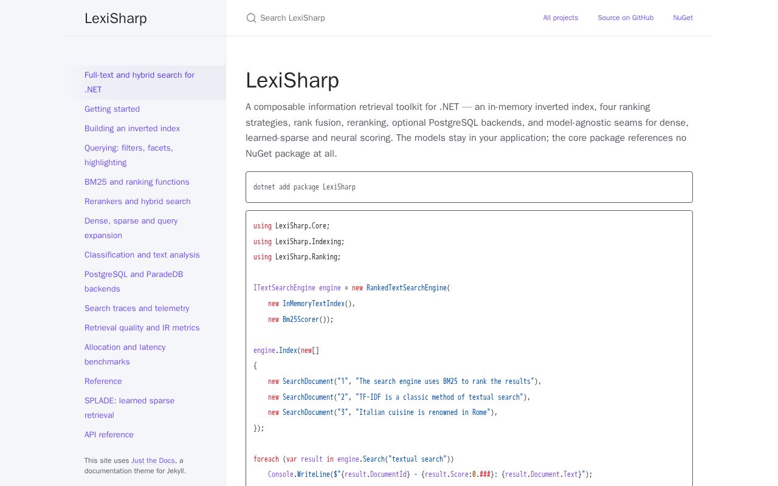Select Full-text and hybrid search for .NET

pyautogui.click(x=146, y=83)
